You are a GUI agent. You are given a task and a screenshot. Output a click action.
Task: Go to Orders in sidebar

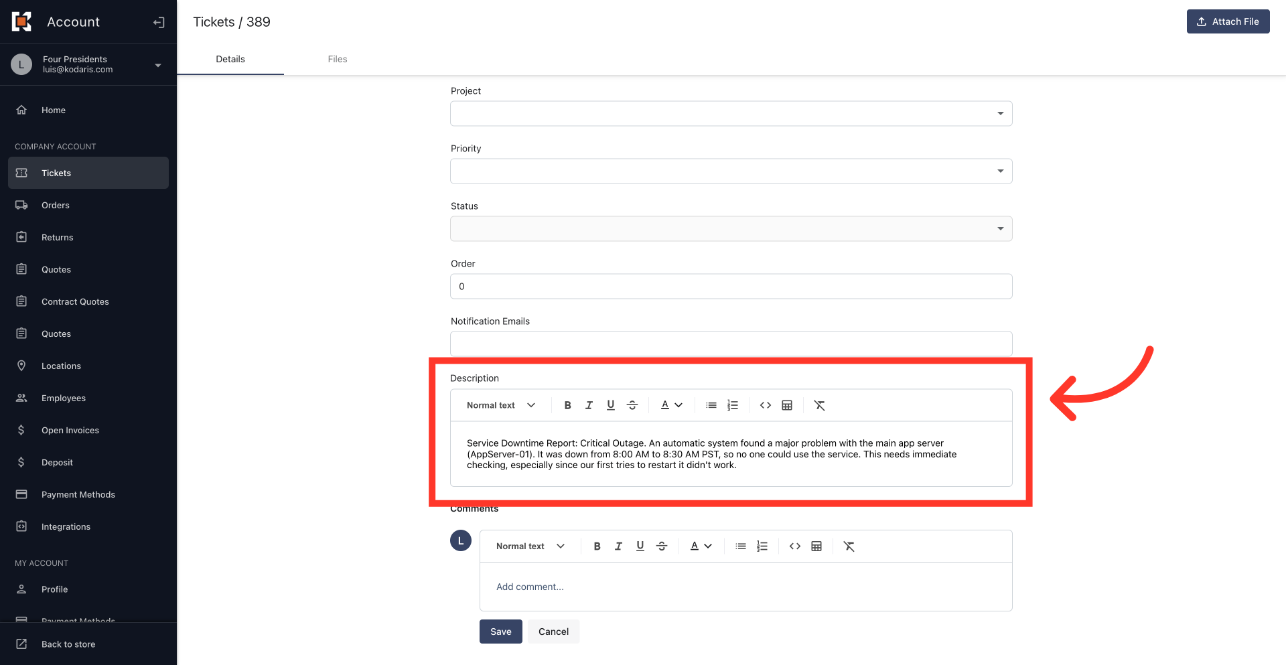[x=88, y=205]
